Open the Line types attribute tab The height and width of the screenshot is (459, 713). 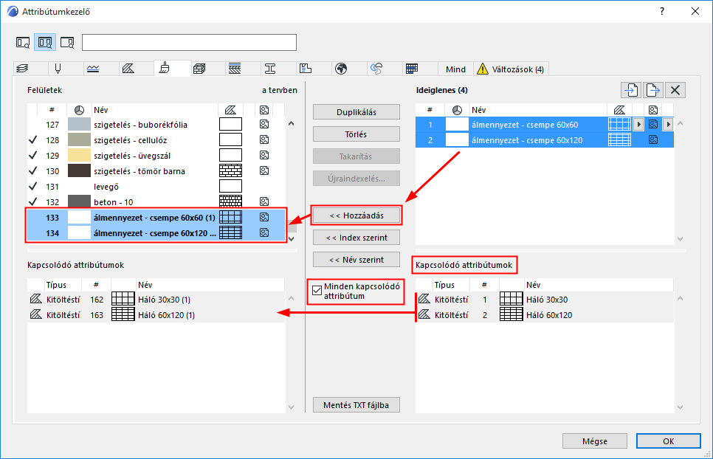coord(93,69)
